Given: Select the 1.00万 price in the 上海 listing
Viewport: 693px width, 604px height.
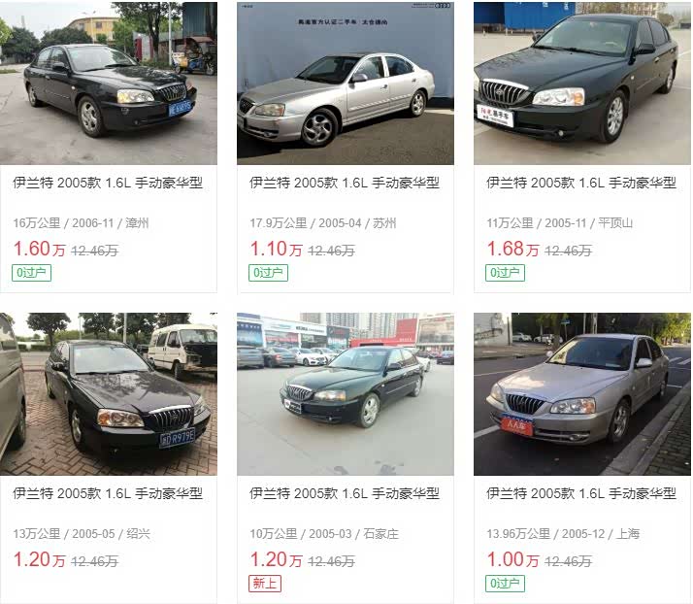Looking at the screenshot, I should [x=512, y=559].
